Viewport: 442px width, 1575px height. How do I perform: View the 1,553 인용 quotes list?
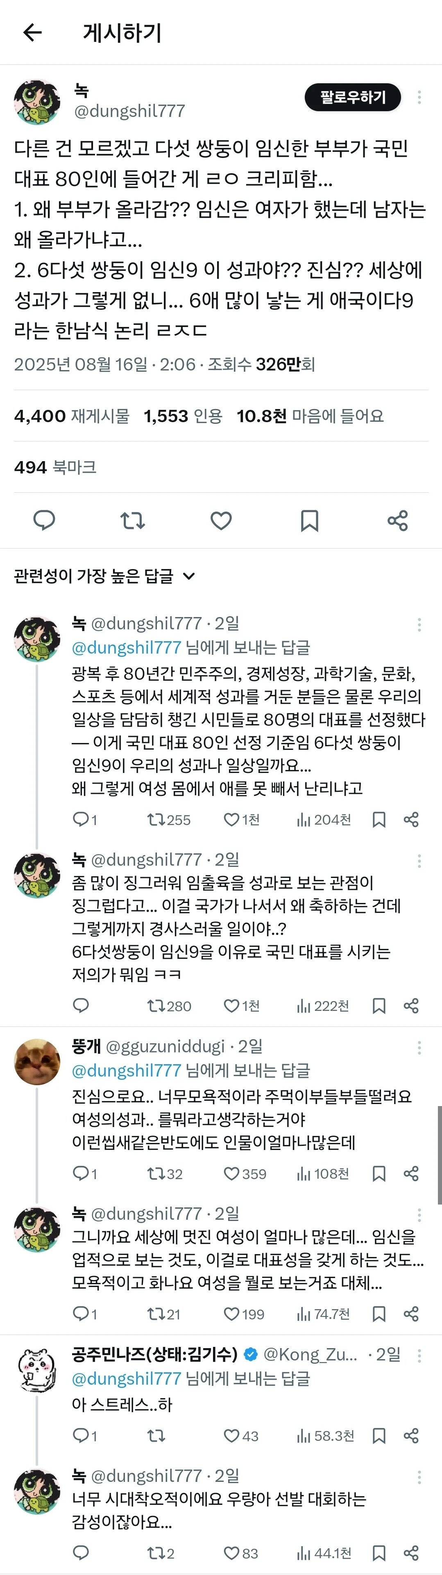[183, 416]
